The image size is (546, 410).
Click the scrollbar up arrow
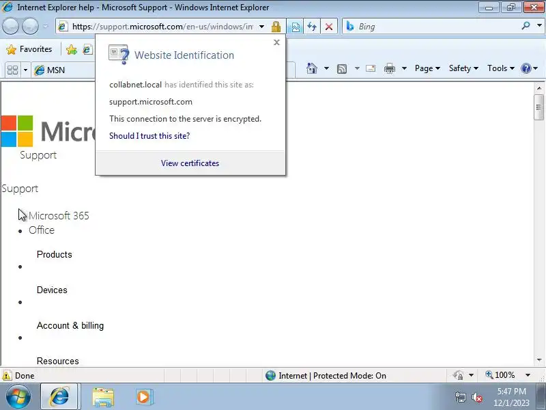tap(539, 88)
